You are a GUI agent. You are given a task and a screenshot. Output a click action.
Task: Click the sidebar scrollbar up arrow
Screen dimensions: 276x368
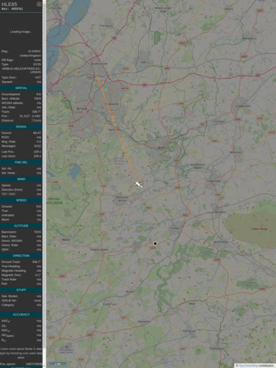(x=44, y=1)
